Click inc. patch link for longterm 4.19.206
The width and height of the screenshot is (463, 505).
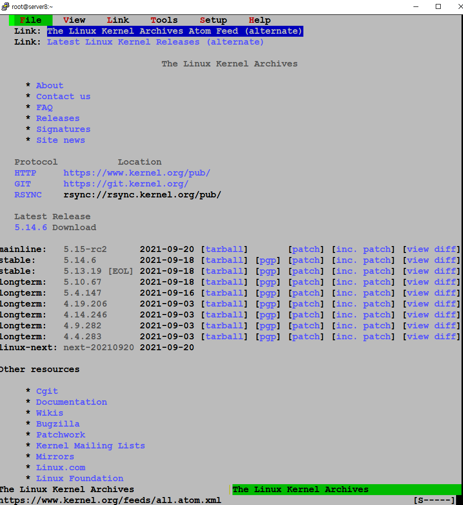click(x=363, y=304)
